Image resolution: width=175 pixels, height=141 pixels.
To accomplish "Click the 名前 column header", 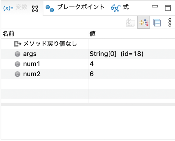I will point(45,34).
